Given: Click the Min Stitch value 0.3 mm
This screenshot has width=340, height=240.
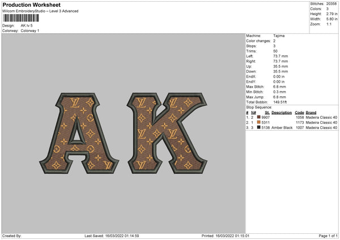Looking at the screenshot, I should (x=279, y=92).
